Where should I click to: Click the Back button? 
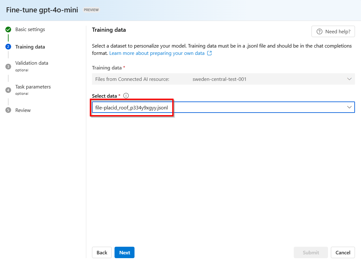[x=102, y=252]
